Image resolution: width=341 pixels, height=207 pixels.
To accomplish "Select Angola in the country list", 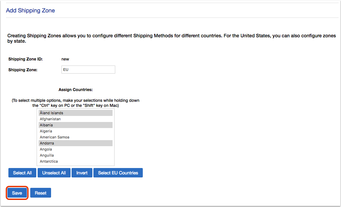I will pyautogui.click(x=76, y=149).
